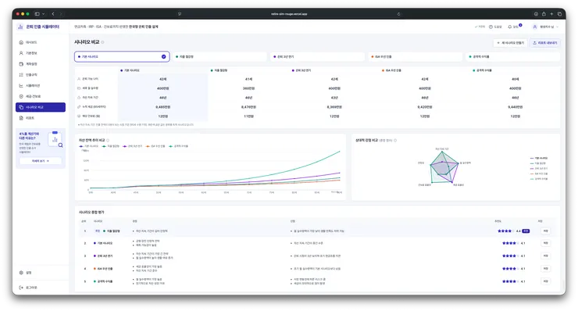Click the details button in the sidebar promo card
Screen dimensions: 578x311
pyautogui.click(x=41, y=161)
